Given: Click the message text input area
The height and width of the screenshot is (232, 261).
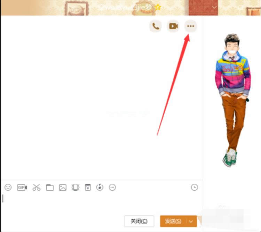Looking at the screenshot, I should 101,202.
